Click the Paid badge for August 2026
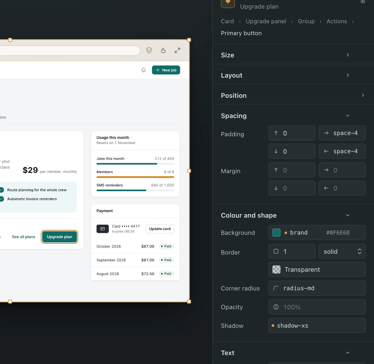This screenshot has height=364, width=374. pyautogui.click(x=167, y=274)
